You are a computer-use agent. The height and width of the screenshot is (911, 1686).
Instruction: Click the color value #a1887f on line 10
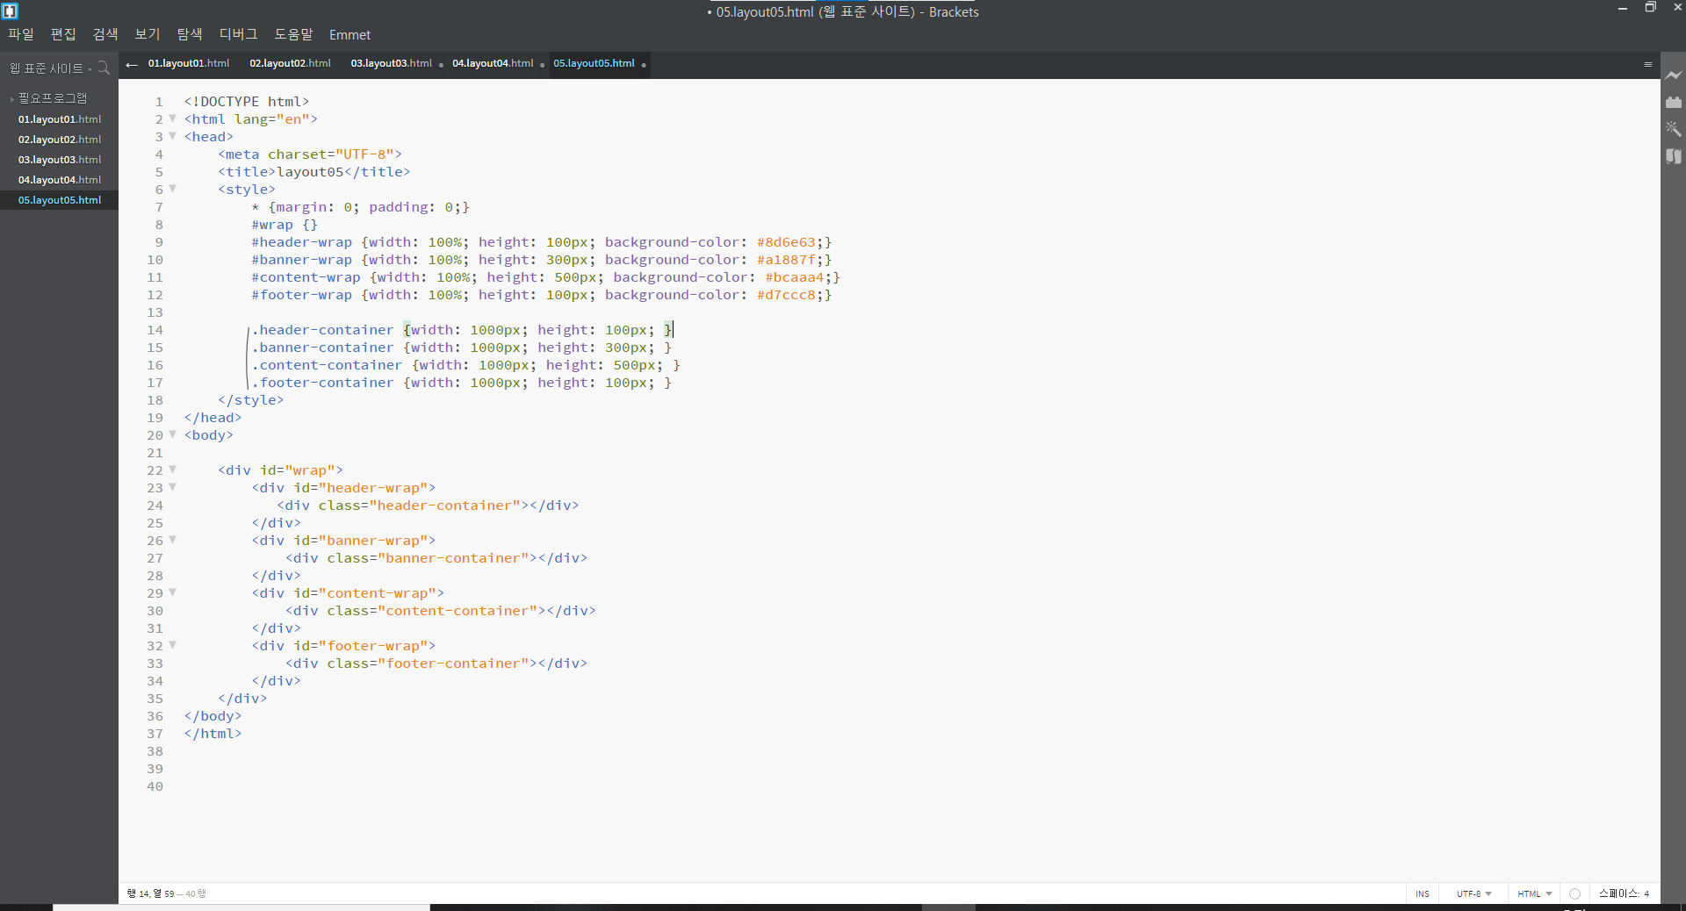click(786, 260)
